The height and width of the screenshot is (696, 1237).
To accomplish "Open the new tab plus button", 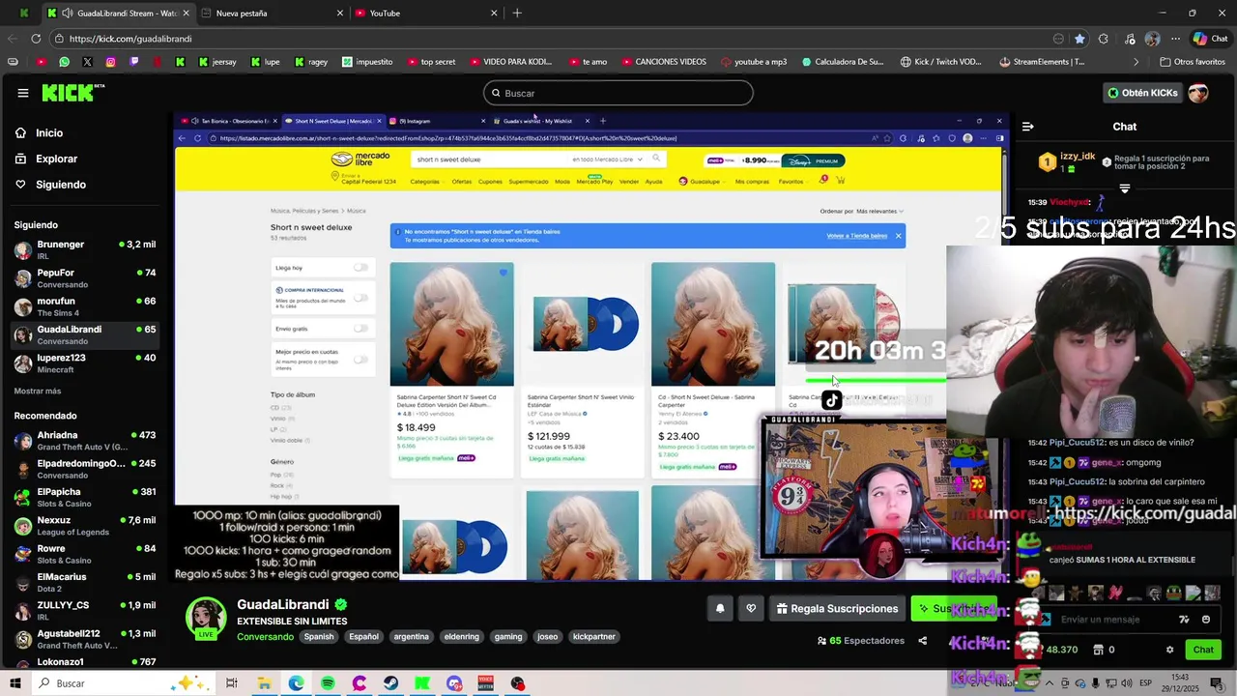I will [x=517, y=14].
